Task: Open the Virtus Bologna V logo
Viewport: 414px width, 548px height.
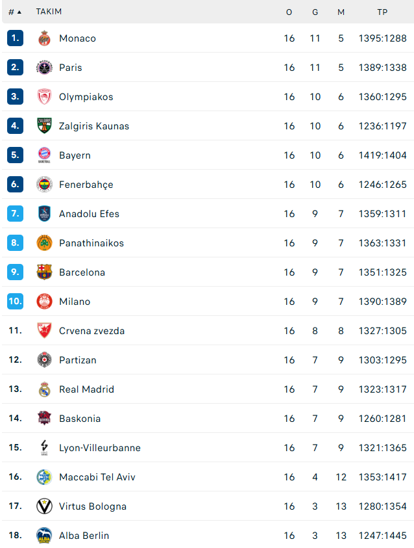Action: pos(44,506)
